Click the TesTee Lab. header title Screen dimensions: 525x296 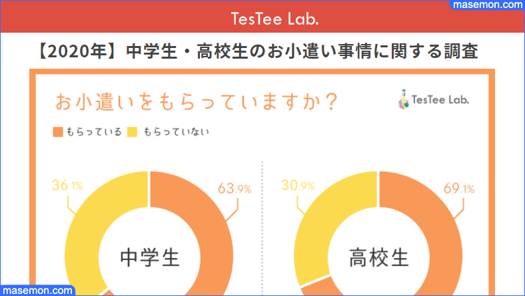coord(275,19)
